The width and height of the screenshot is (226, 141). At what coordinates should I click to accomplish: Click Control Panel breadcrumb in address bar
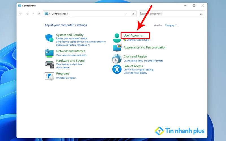click(58, 14)
